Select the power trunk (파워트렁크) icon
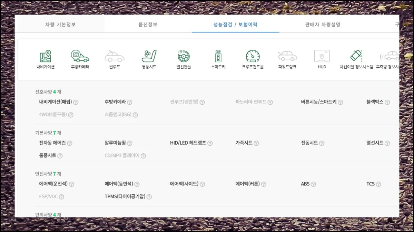 [287, 56]
